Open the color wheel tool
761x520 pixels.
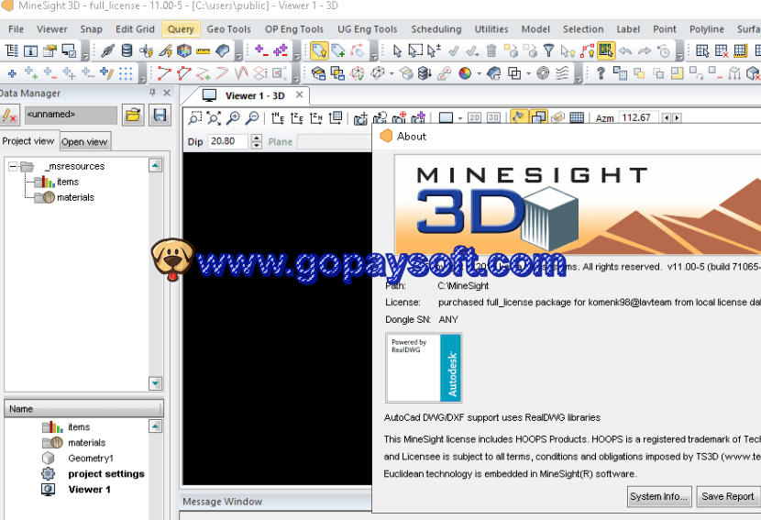pyautogui.click(x=465, y=73)
